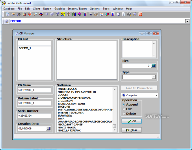
Task: Select the Append operation radio button
Action: click(x=124, y=104)
